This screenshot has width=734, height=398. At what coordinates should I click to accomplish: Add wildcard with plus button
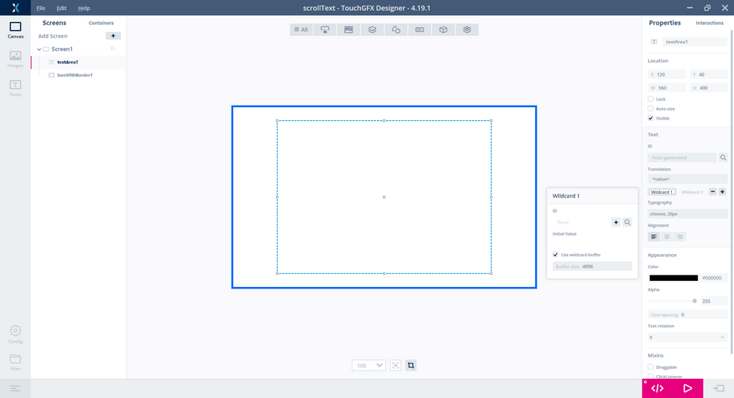click(723, 192)
